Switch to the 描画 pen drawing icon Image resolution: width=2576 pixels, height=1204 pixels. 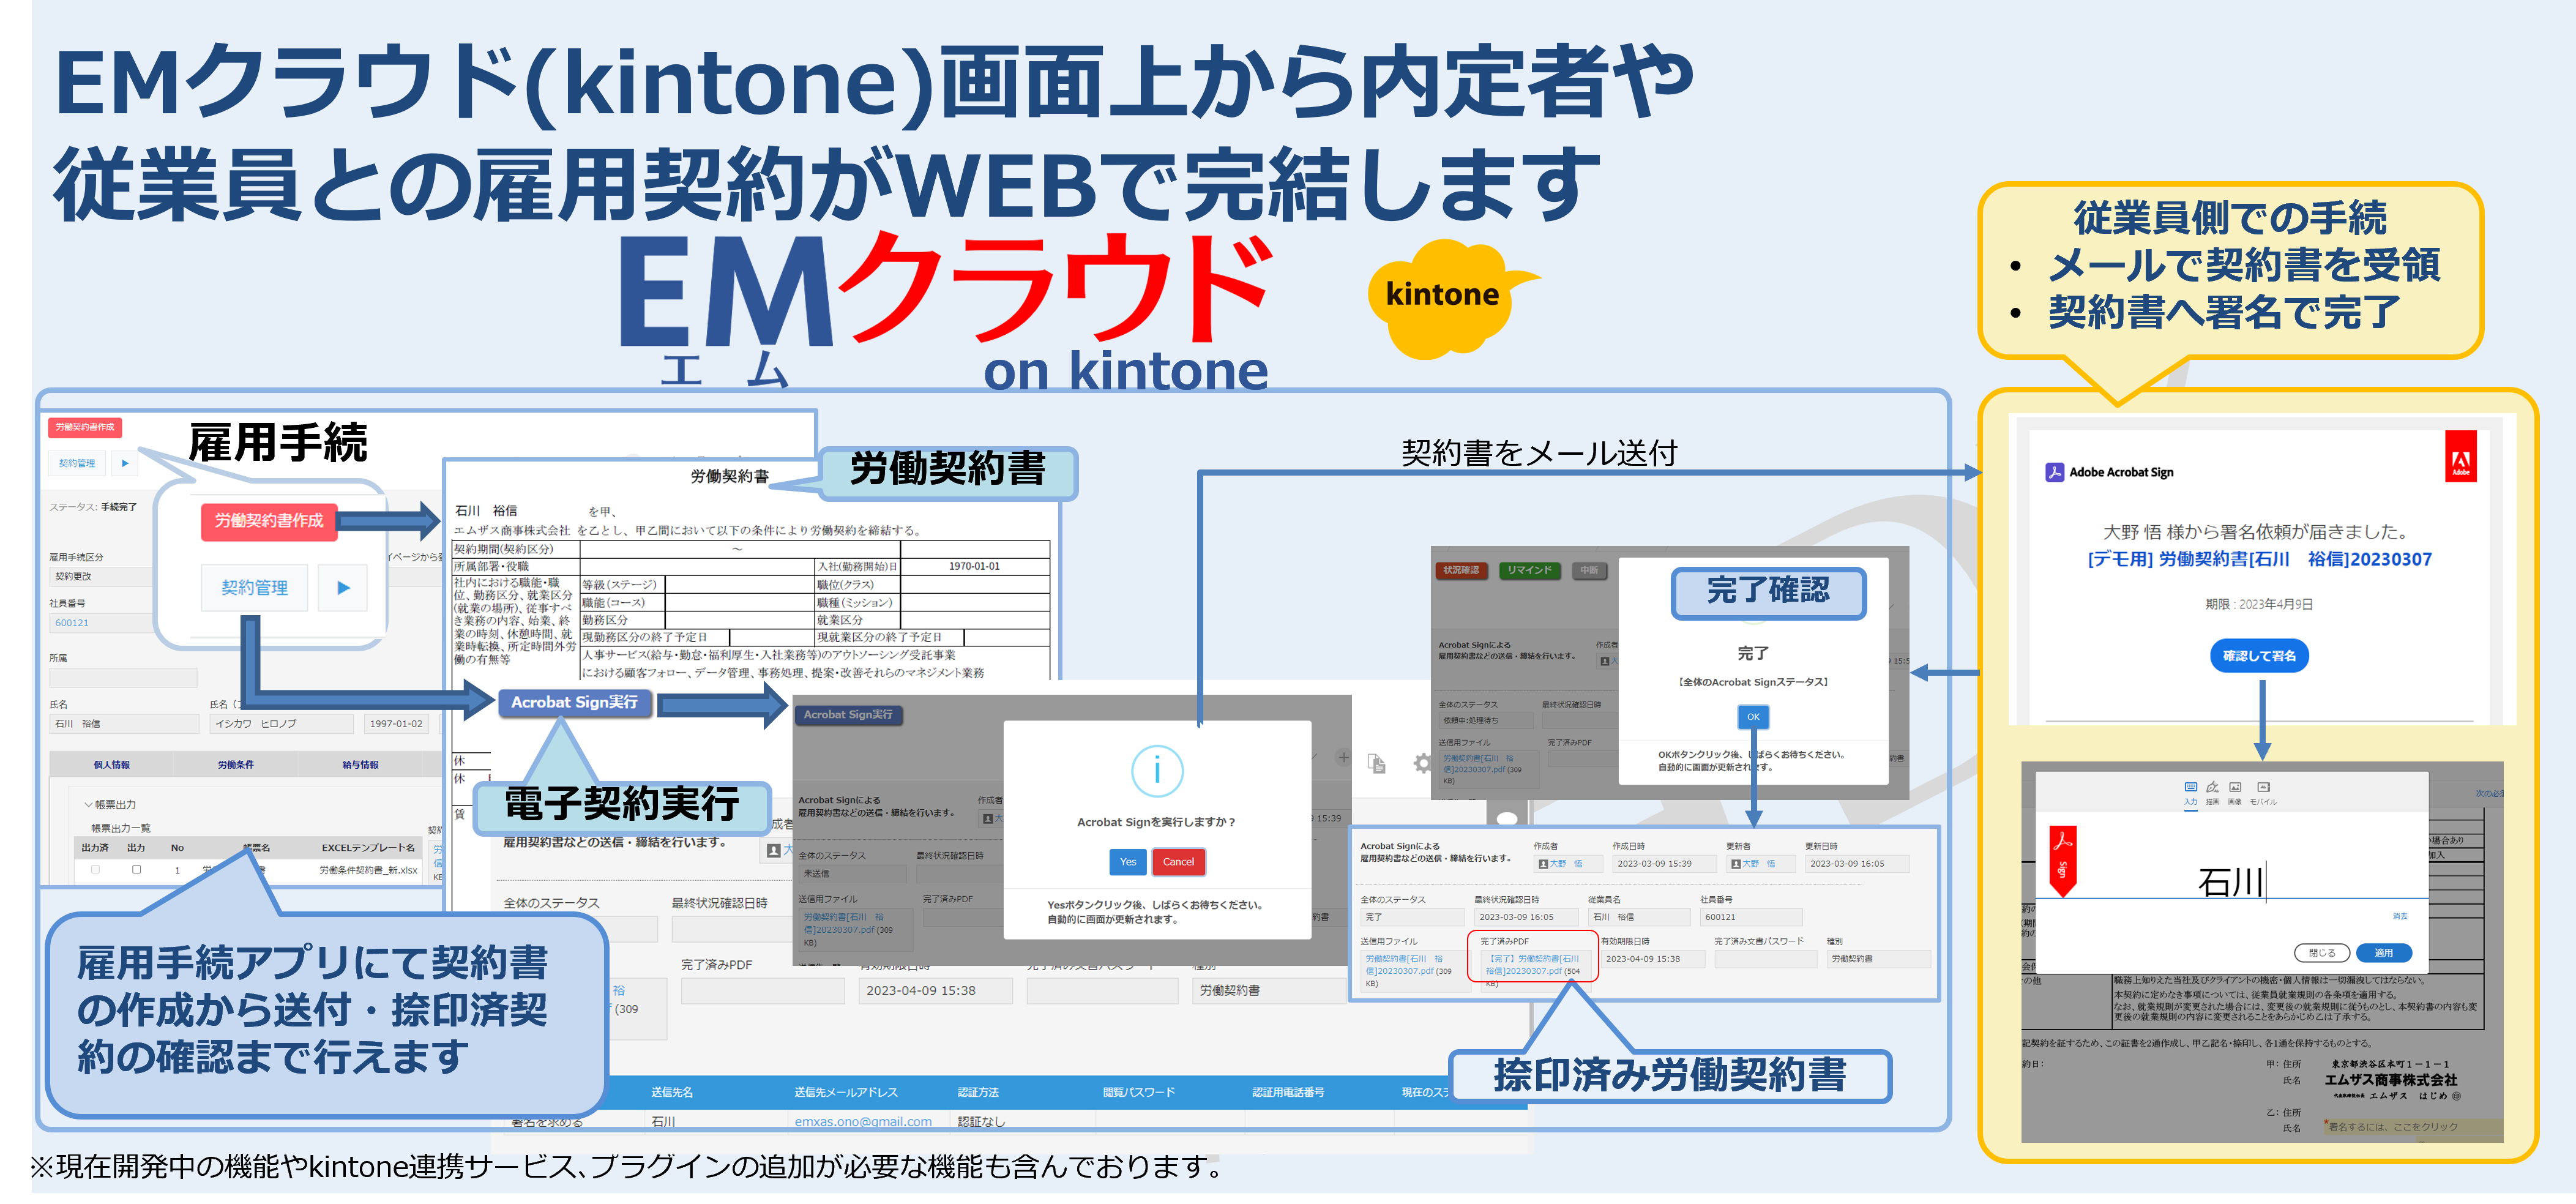pos(2212,788)
